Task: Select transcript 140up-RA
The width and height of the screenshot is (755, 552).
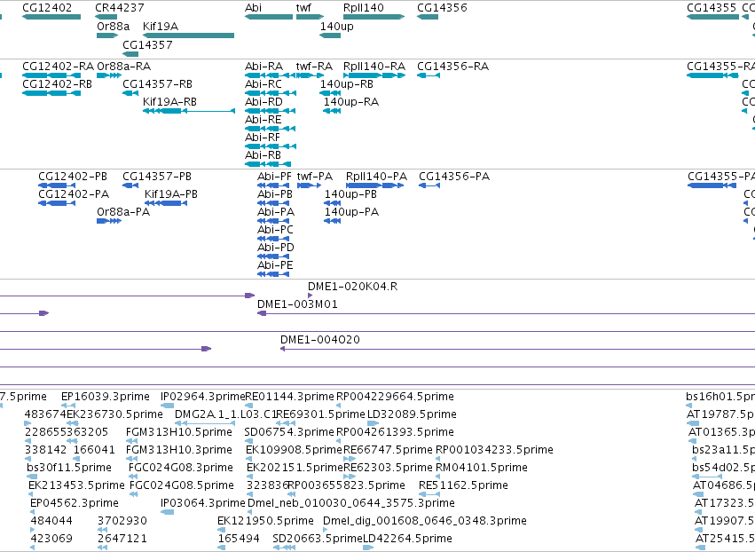Action: click(x=332, y=111)
